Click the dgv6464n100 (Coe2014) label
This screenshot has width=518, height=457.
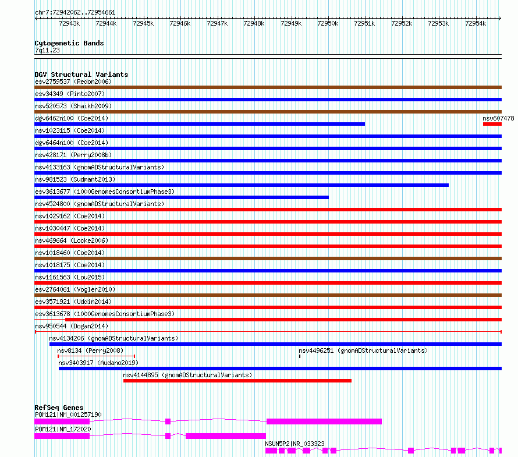[x=72, y=143]
